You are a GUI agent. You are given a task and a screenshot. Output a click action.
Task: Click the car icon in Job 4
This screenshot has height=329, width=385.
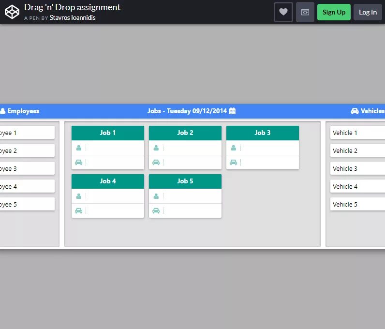pyautogui.click(x=78, y=210)
